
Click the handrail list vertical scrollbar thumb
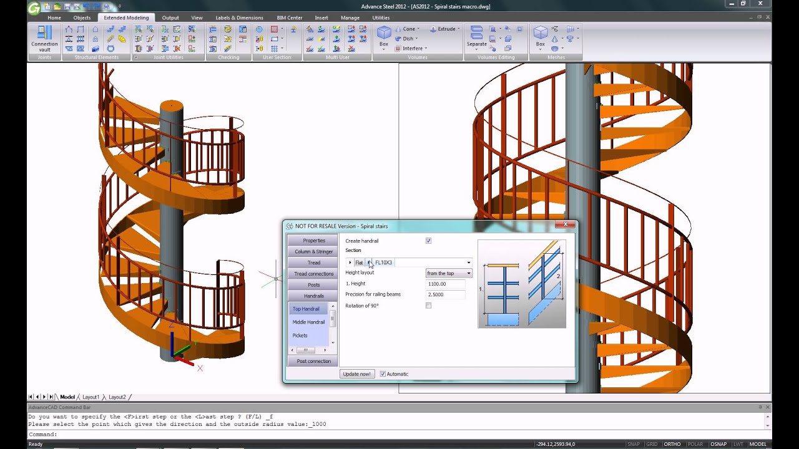click(x=332, y=319)
